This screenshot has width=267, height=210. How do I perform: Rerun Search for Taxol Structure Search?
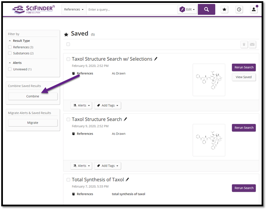(244, 128)
